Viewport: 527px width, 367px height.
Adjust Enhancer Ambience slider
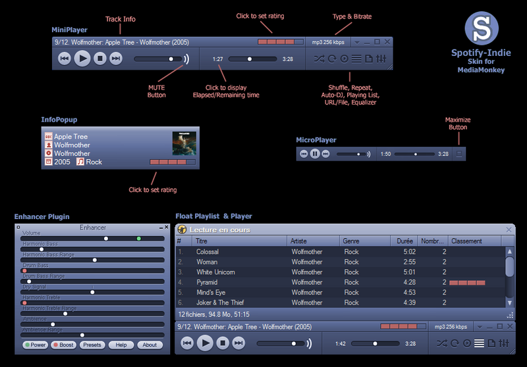pos(92,324)
